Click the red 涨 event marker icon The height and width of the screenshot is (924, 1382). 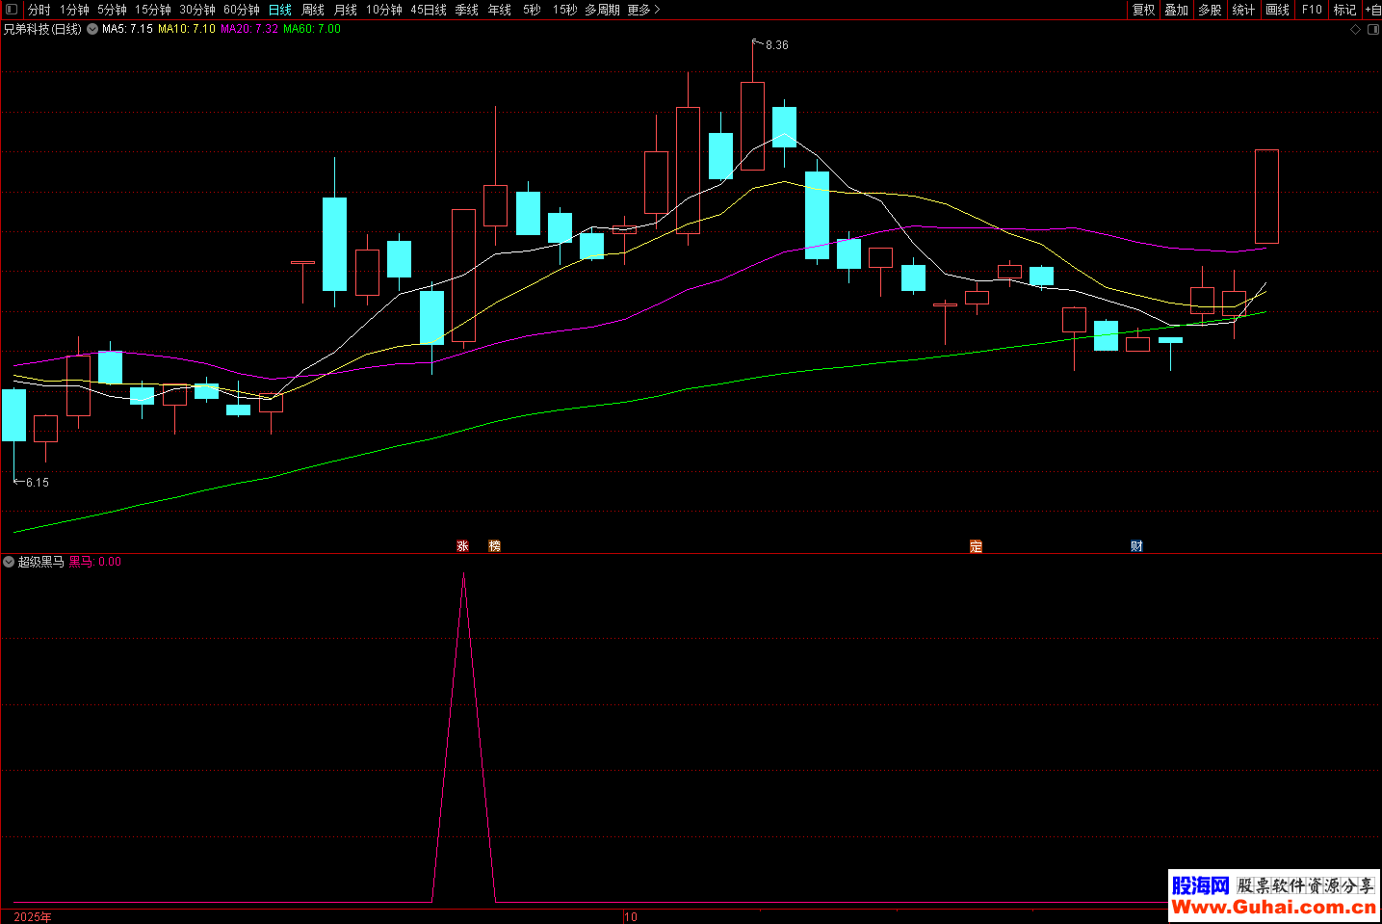point(462,546)
